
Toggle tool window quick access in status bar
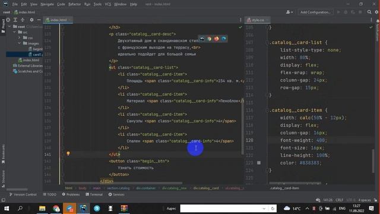tap(3, 200)
